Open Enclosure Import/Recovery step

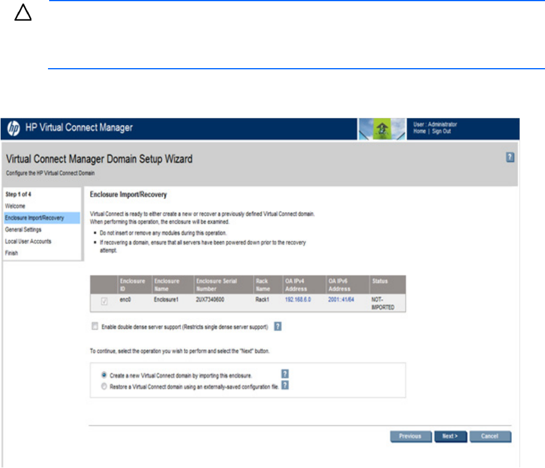pos(41,218)
